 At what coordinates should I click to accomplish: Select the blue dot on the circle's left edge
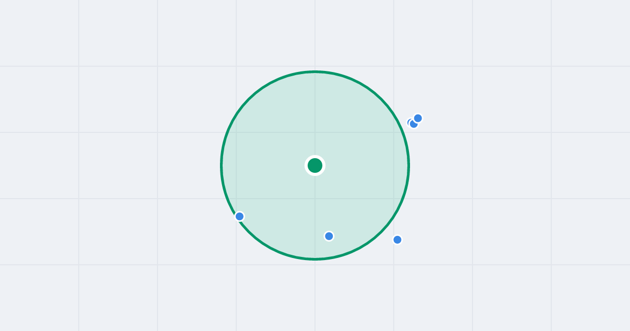coord(239,216)
